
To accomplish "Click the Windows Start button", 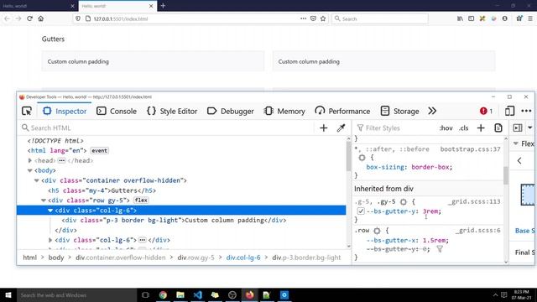I will 8,294.
